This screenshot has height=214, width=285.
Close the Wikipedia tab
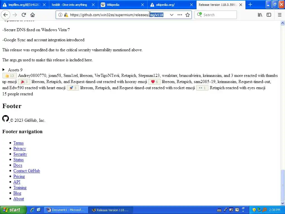pyautogui.click(x=142, y=5)
